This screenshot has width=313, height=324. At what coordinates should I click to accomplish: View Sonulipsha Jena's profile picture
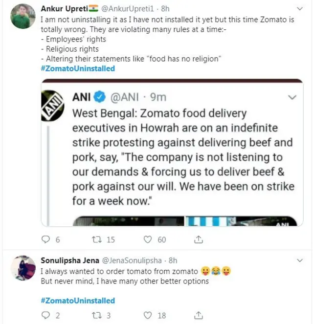tap(23, 267)
